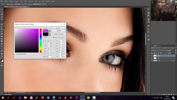Select the G (green) radio button
The height and width of the screenshot is (100, 177).
pyautogui.click(x=44, y=51)
